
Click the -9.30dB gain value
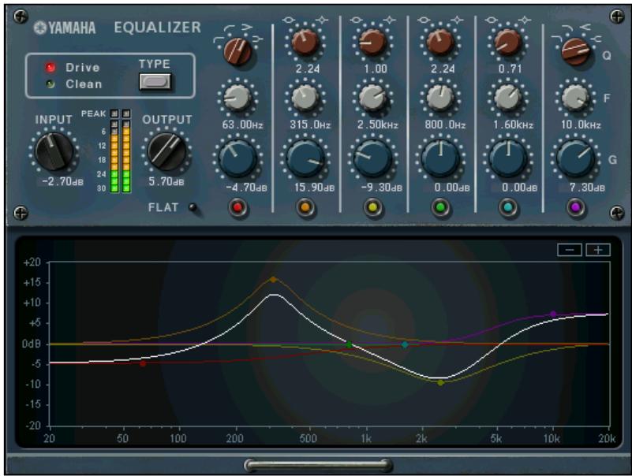(381, 188)
